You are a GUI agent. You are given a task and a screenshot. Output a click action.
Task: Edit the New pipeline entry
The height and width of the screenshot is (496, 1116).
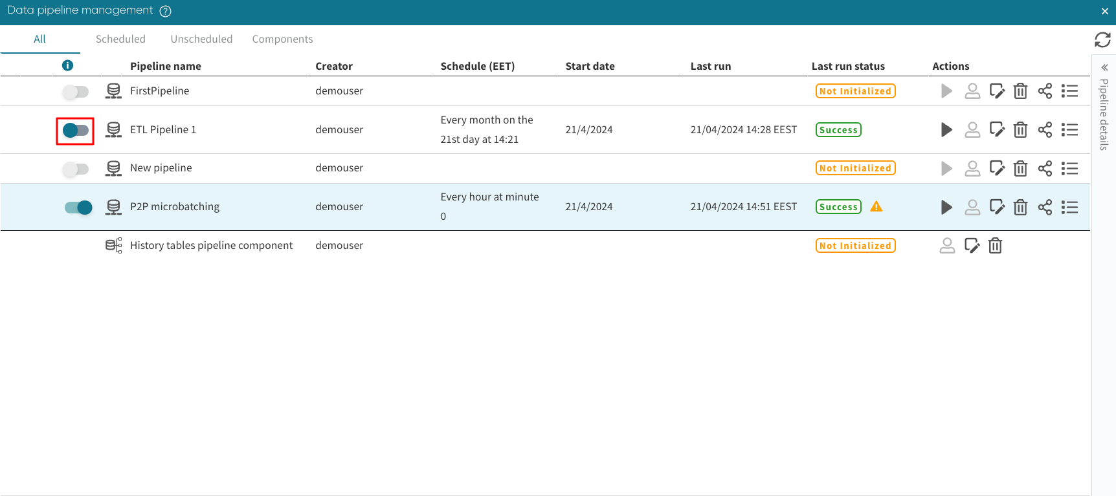coord(997,168)
